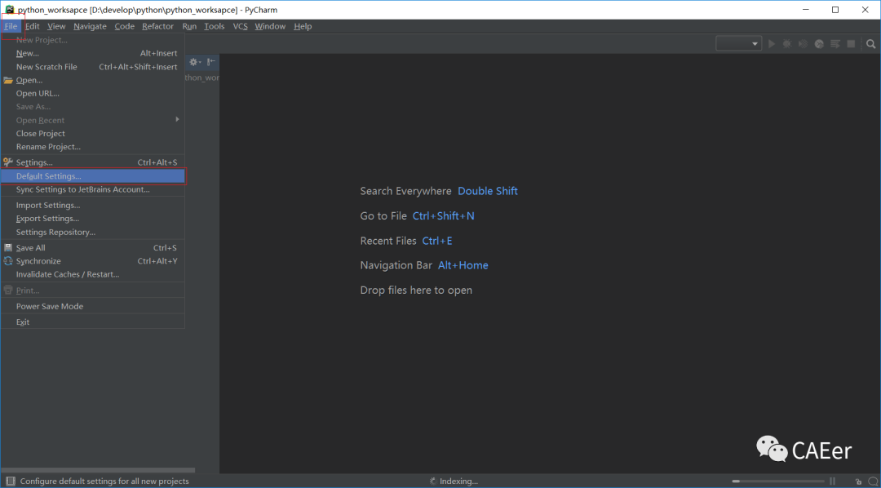Select Settings Repository... entry

coord(93,233)
